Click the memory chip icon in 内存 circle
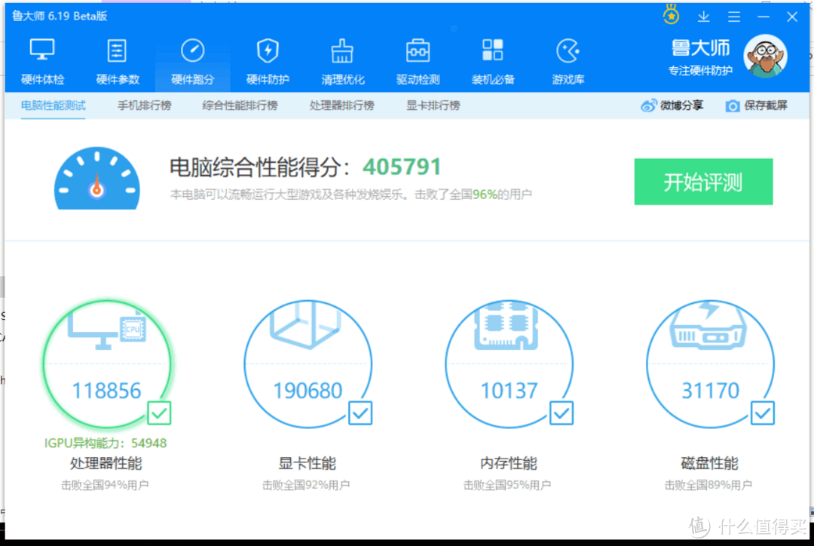Image resolution: width=814 pixels, height=546 pixels. 506,325
